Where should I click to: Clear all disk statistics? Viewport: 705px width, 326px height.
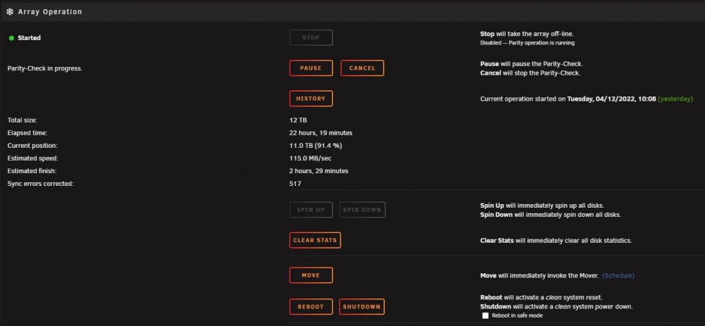coord(314,240)
